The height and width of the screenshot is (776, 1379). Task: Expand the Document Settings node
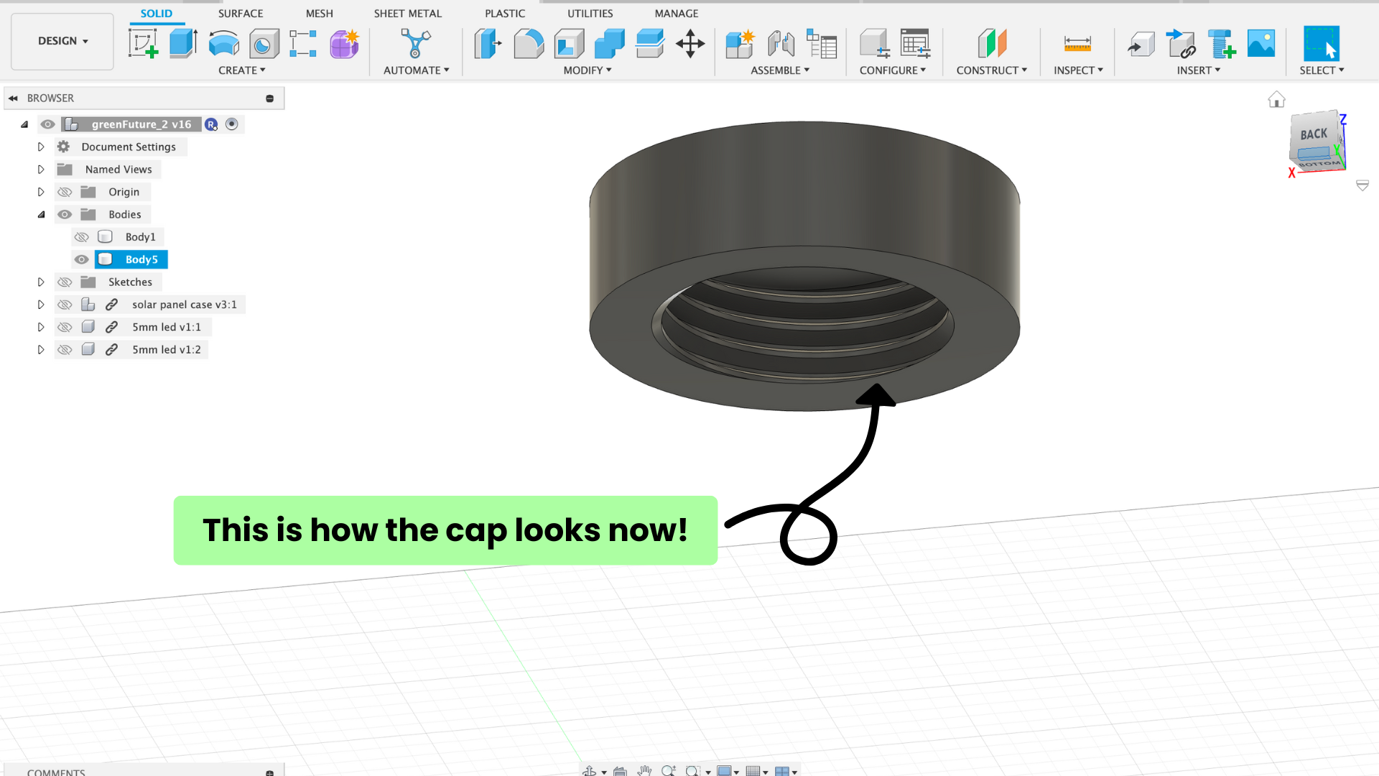[x=41, y=147]
